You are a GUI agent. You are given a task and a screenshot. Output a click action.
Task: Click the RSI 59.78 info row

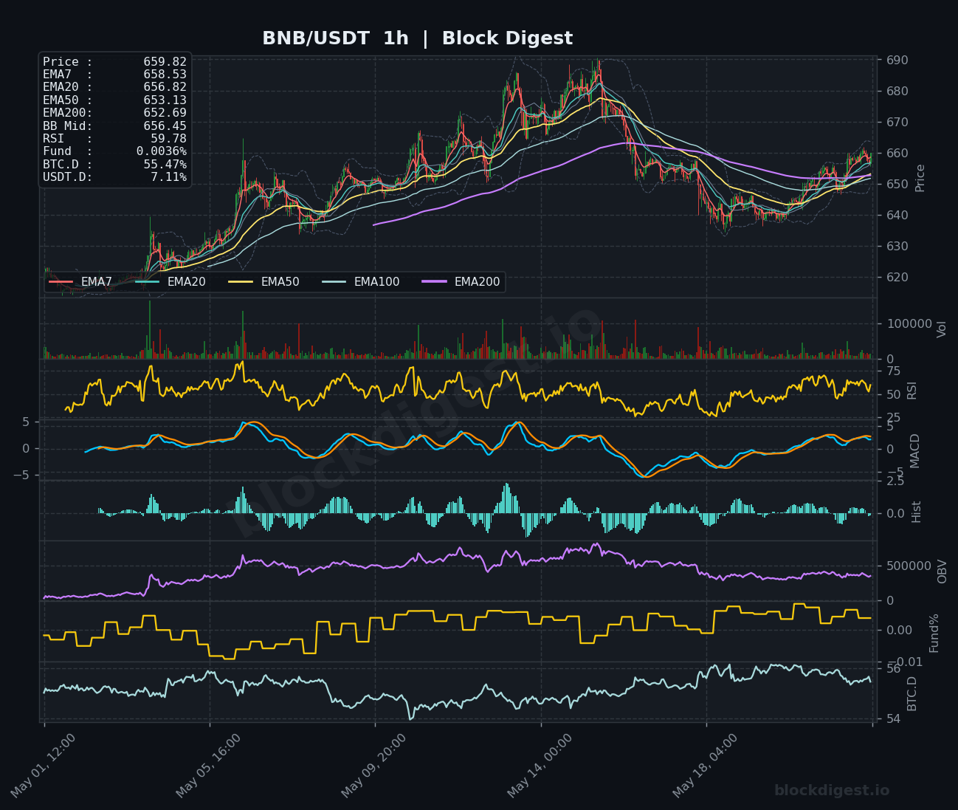pos(114,139)
